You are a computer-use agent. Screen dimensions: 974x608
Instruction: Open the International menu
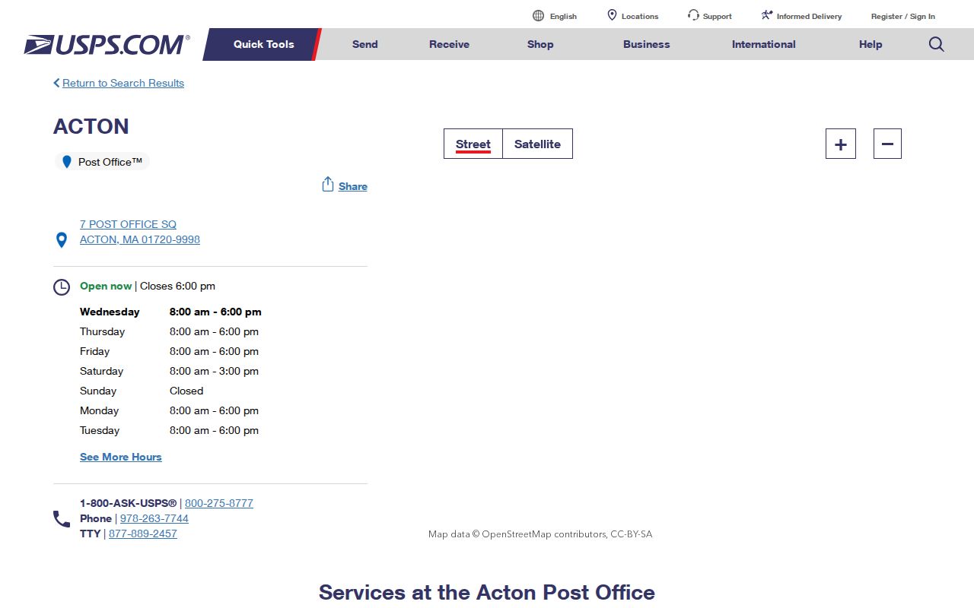point(764,44)
